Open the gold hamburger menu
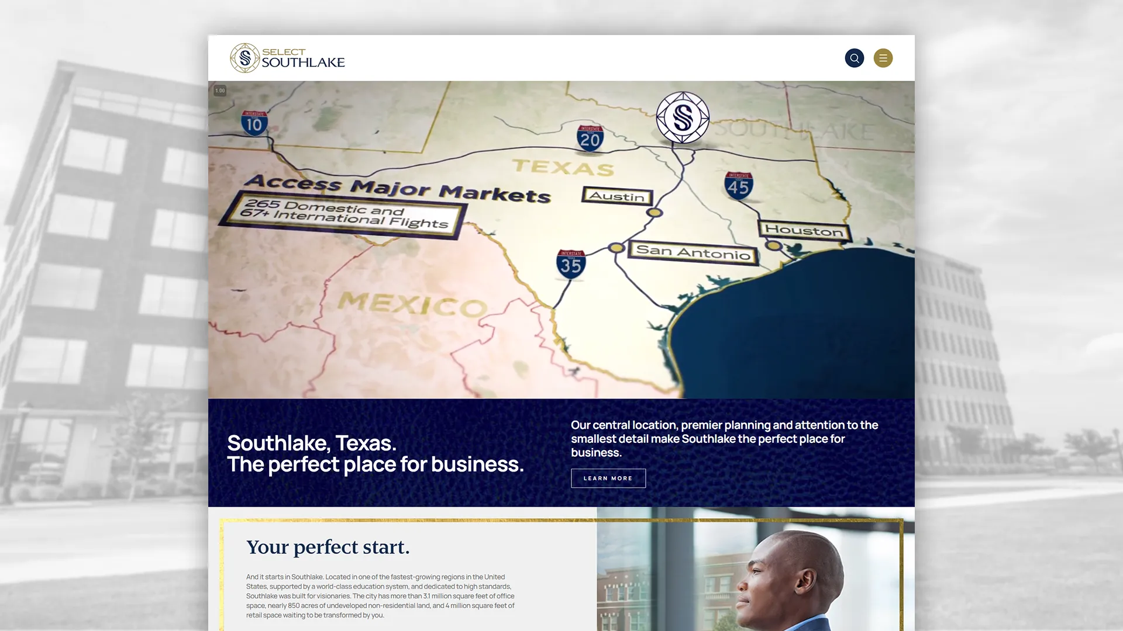The width and height of the screenshot is (1123, 631). tap(883, 58)
